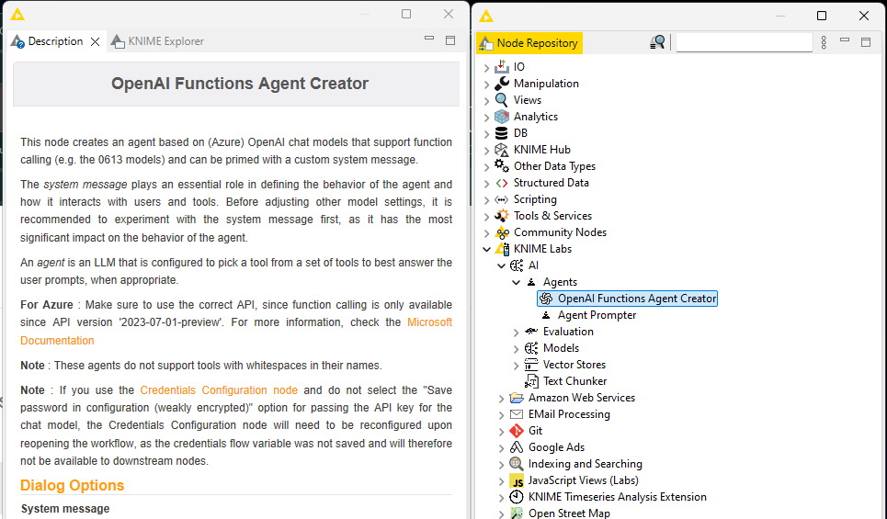Click the DB database icon
887x519 pixels.
[x=501, y=133]
